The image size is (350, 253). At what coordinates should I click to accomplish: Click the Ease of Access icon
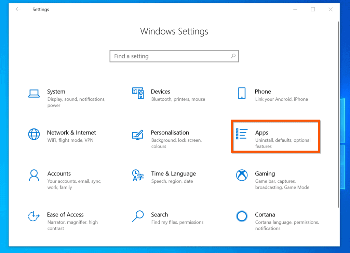click(x=34, y=216)
